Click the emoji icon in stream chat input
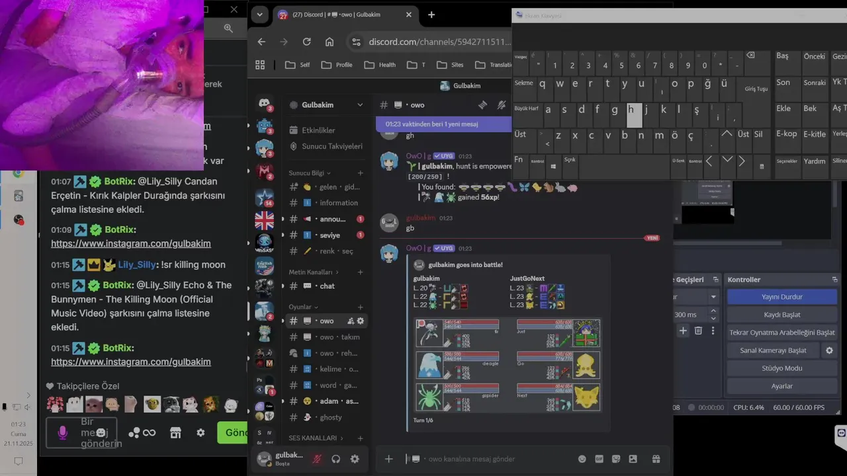This screenshot has height=476, width=847. (101, 432)
